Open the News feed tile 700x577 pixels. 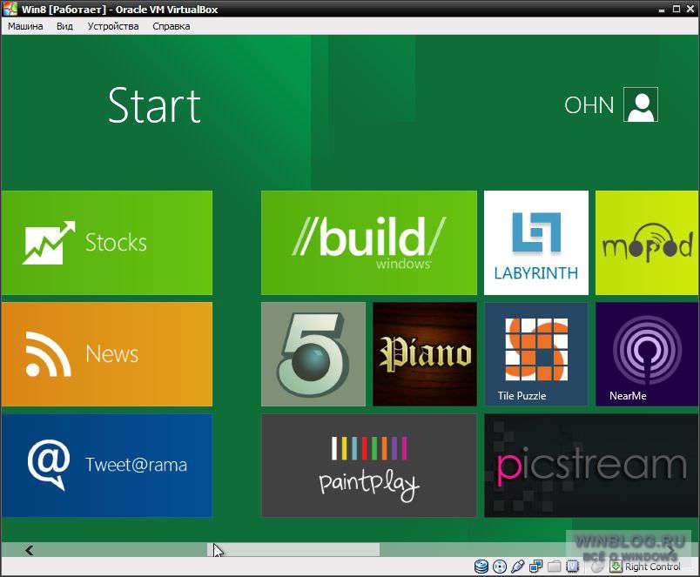pyautogui.click(x=107, y=354)
